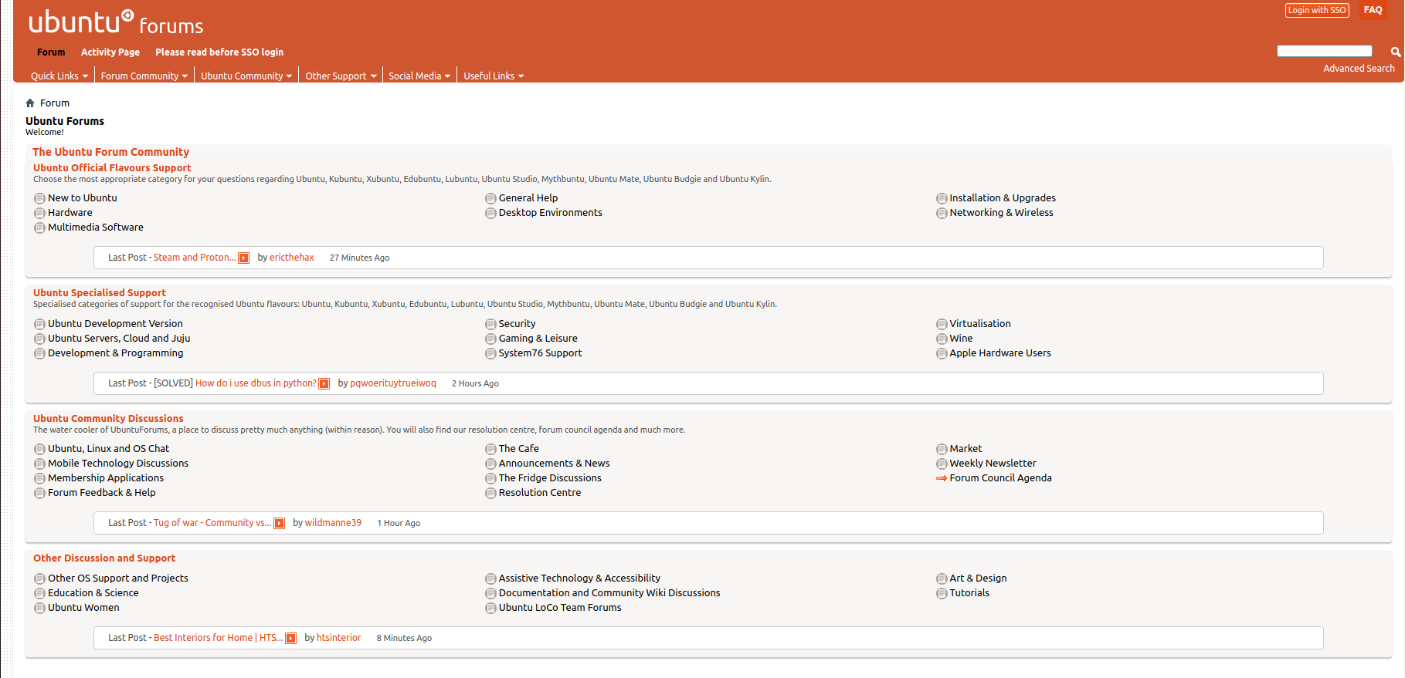The image size is (1405, 678).
Task: Click the red arrow icon beside Forum Council Agenda
Action: click(941, 479)
